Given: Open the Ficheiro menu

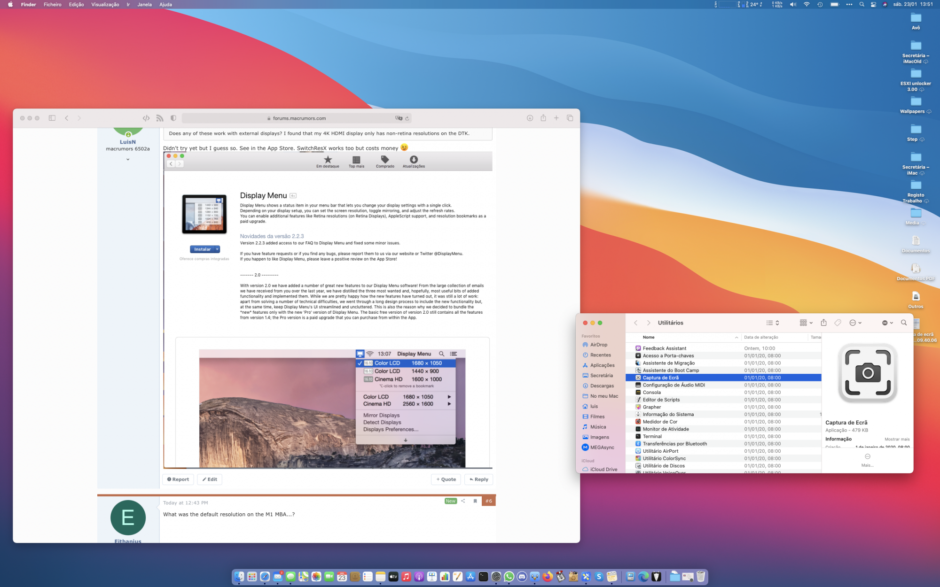Looking at the screenshot, I should coord(52,4).
